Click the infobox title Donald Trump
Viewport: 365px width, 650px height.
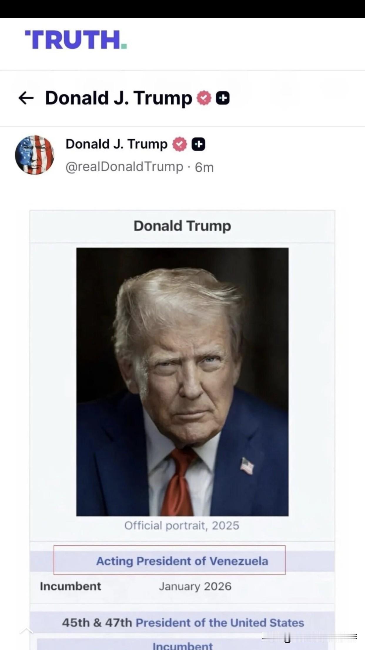coord(182,226)
